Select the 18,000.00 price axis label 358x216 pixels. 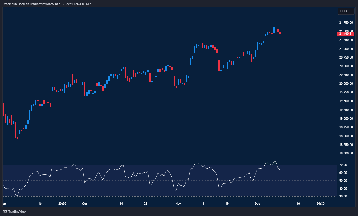346,153
